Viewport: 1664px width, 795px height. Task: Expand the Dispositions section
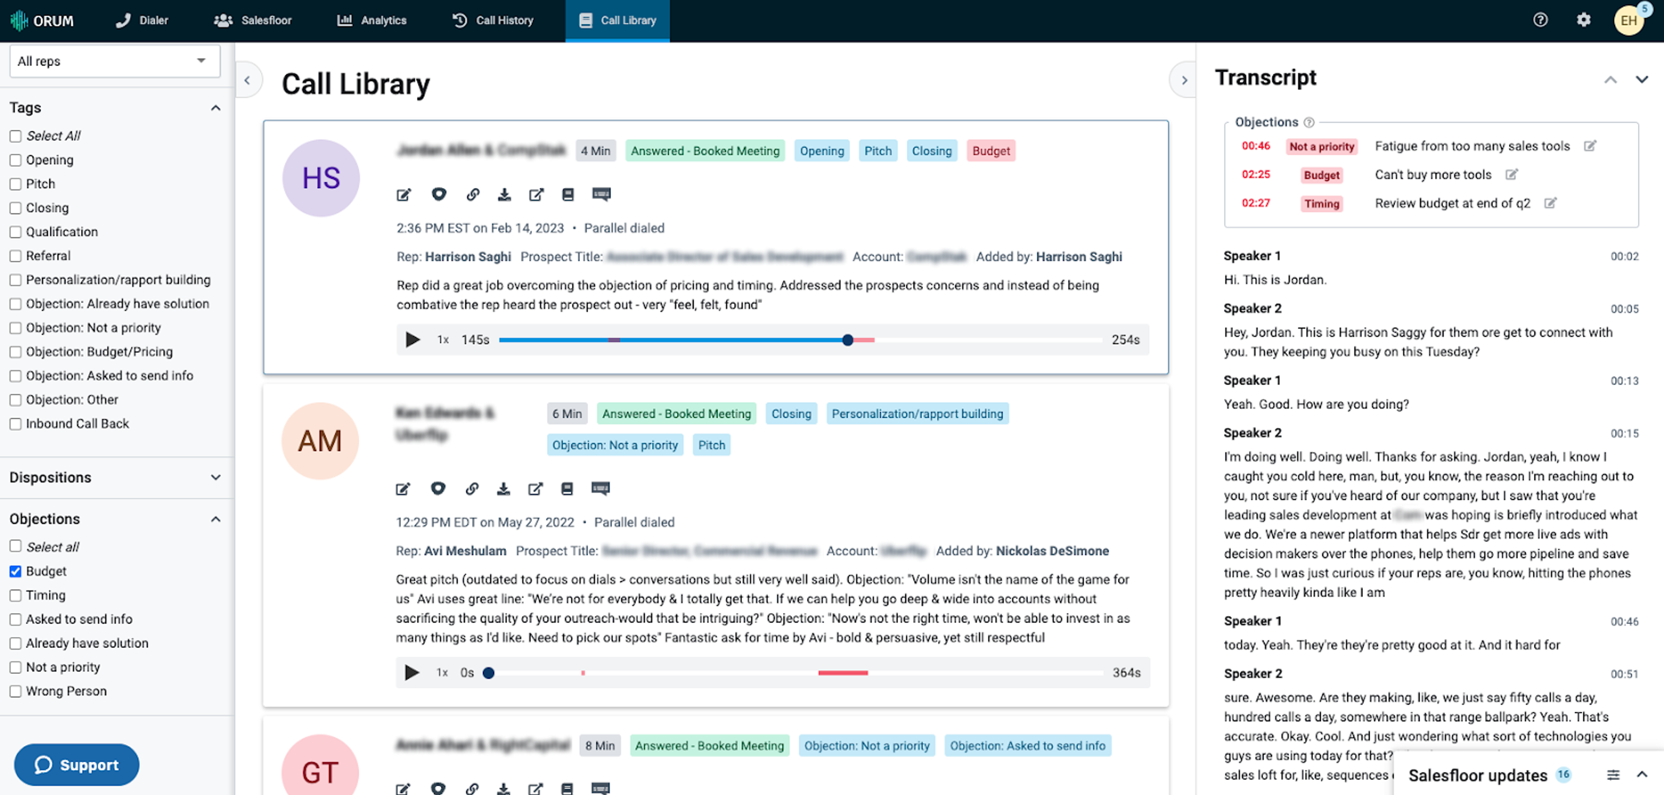(215, 478)
